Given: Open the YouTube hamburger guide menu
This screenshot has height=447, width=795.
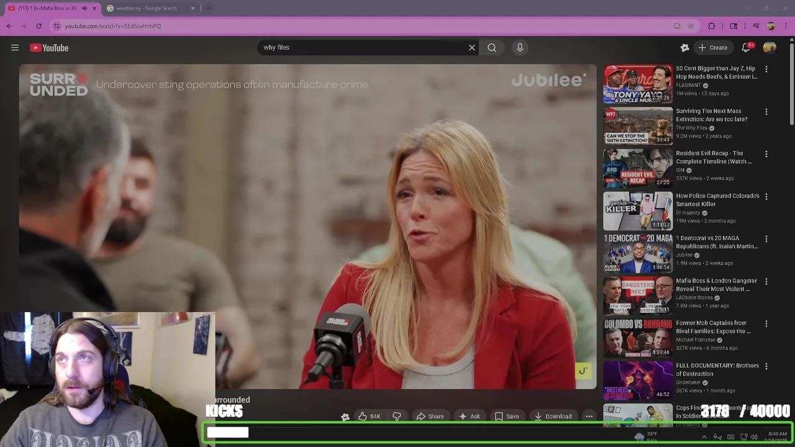Looking at the screenshot, I should pyautogui.click(x=15, y=48).
